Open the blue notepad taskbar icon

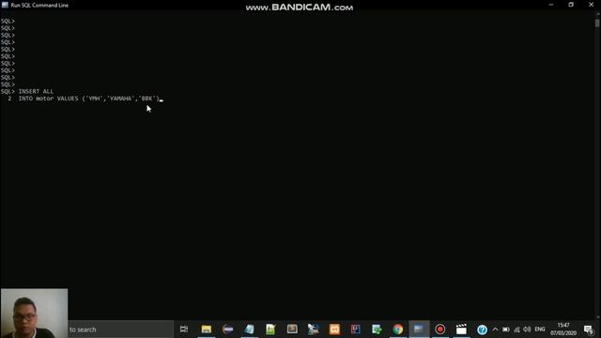pyautogui.click(x=249, y=330)
